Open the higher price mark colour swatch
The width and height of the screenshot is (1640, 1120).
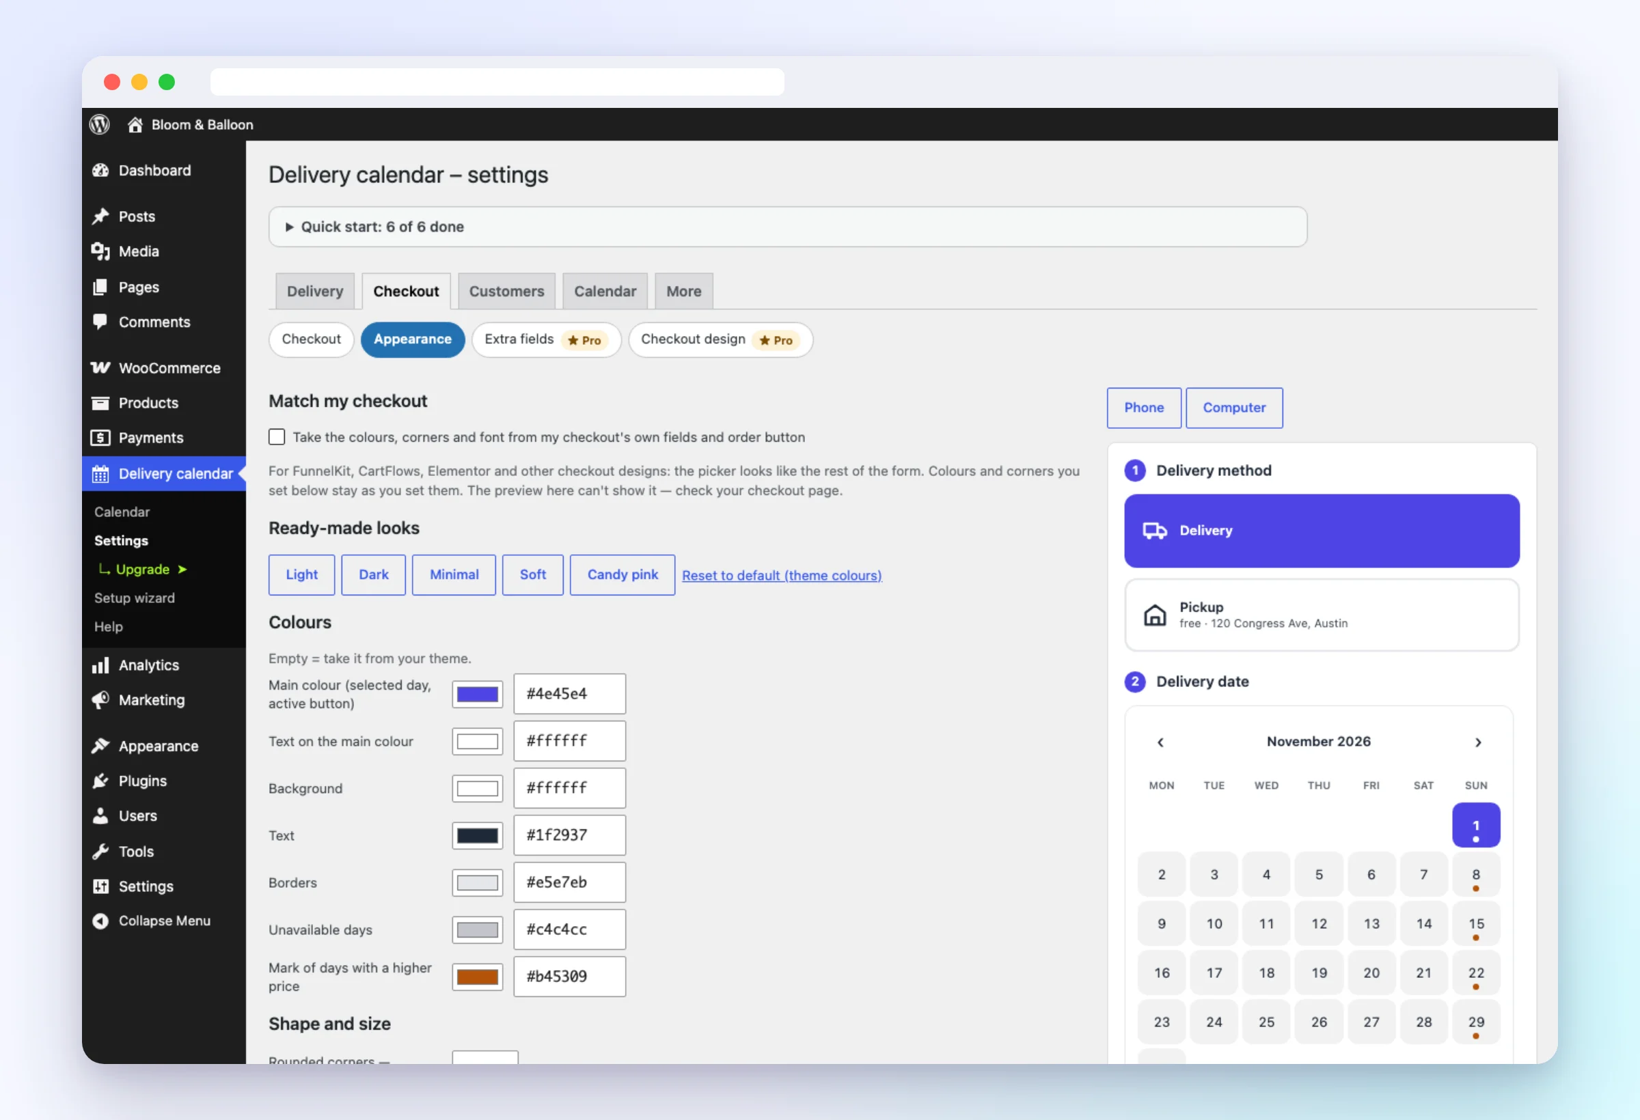point(478,977)
